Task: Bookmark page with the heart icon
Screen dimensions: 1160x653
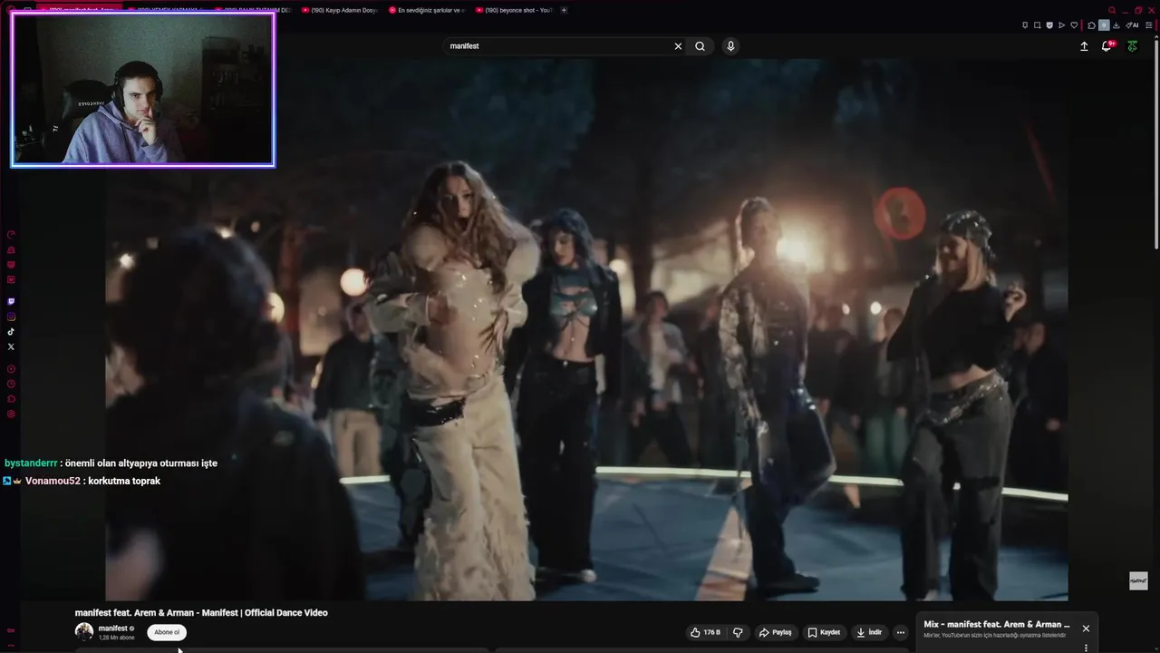Action: coord(1074,25)
